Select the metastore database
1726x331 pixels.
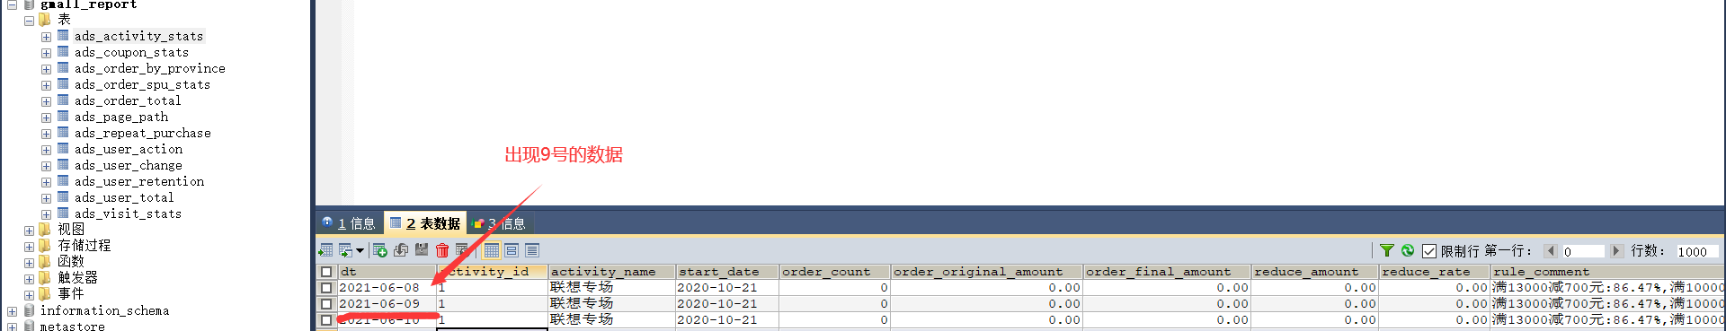click(x=72, y=327)
